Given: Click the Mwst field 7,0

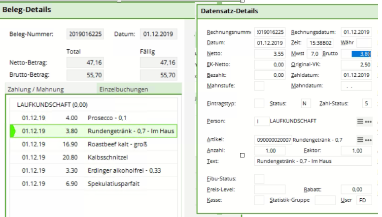Looking at the screenshot, I should (314, 54).
